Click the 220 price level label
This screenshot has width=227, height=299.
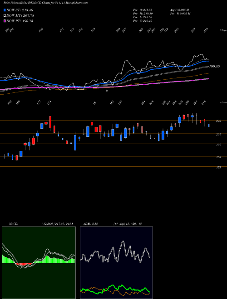[219, 121]
